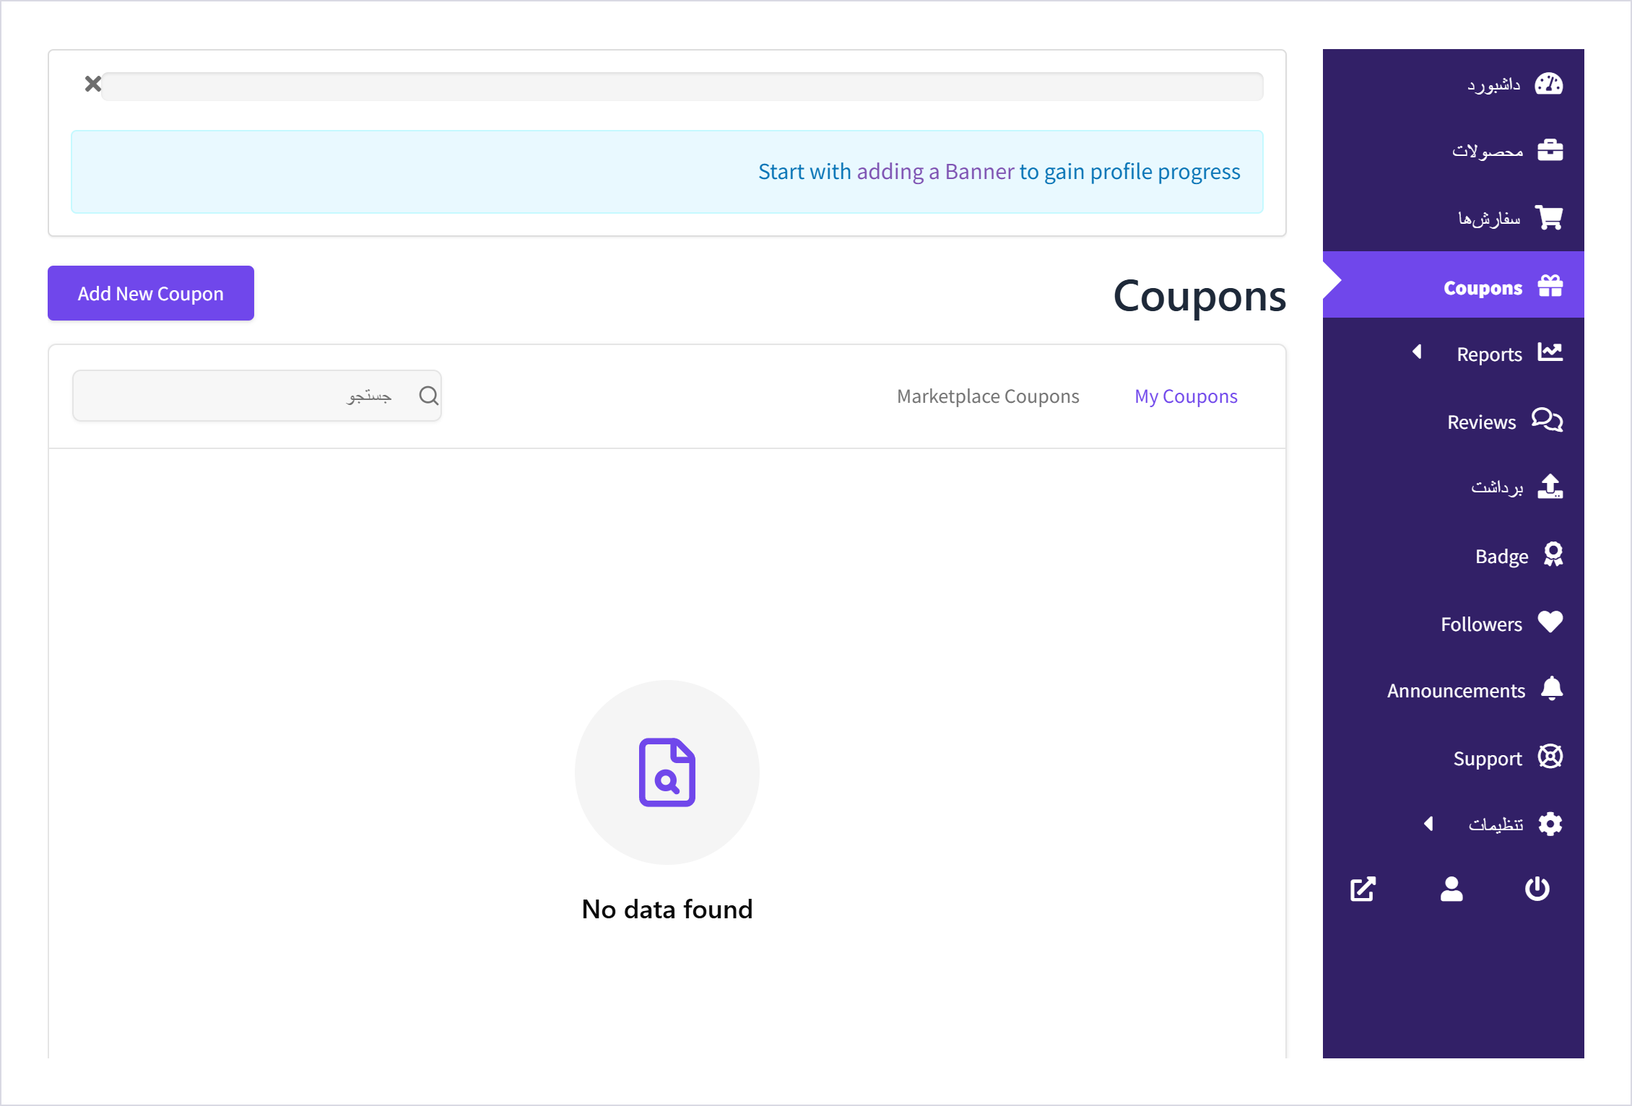Open the Dashboard (داشبورد) speedometer icon
The width and height of the screenshot is (1632, 1106).
click(x=1549, y=84)
